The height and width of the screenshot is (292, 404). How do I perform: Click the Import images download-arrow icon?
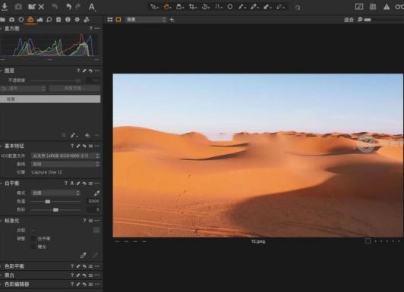[5, 7]
